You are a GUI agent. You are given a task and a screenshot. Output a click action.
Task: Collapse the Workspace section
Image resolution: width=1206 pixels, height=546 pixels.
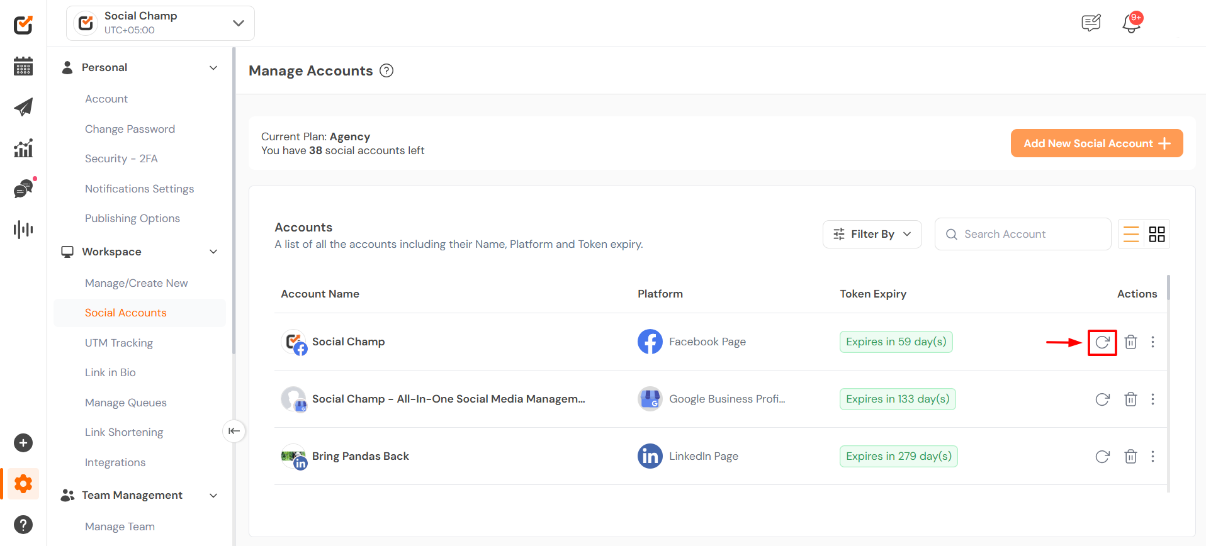[213, 252]
